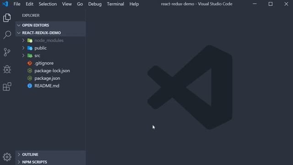293x165 pixels.
Task: Open the Terminal menu
Action: 115,4
